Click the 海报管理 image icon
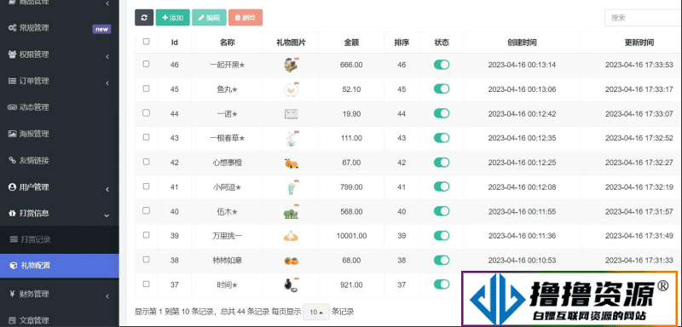Viewport: 682px width, 327px height. [x=12, y=134]
